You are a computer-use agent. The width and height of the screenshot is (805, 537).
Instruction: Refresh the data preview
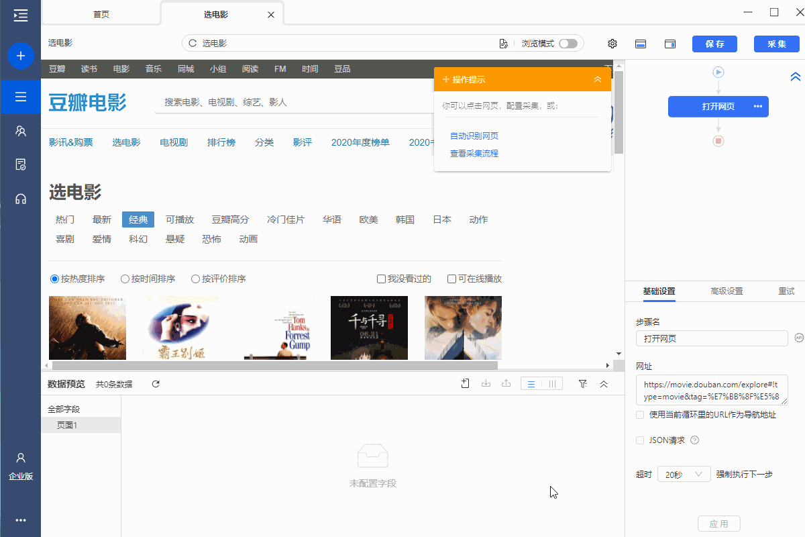(156, 384)
